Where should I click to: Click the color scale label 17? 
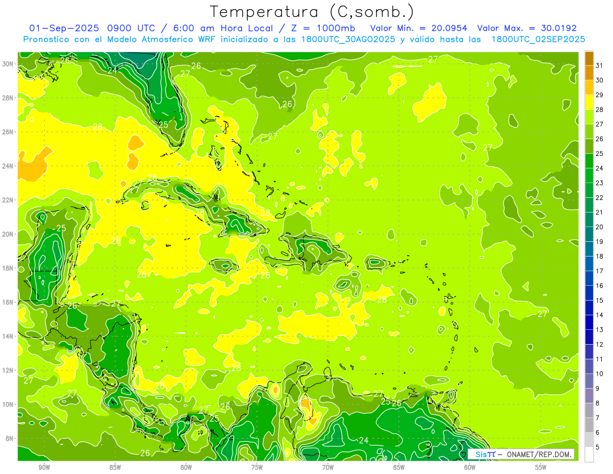(600, 271)
